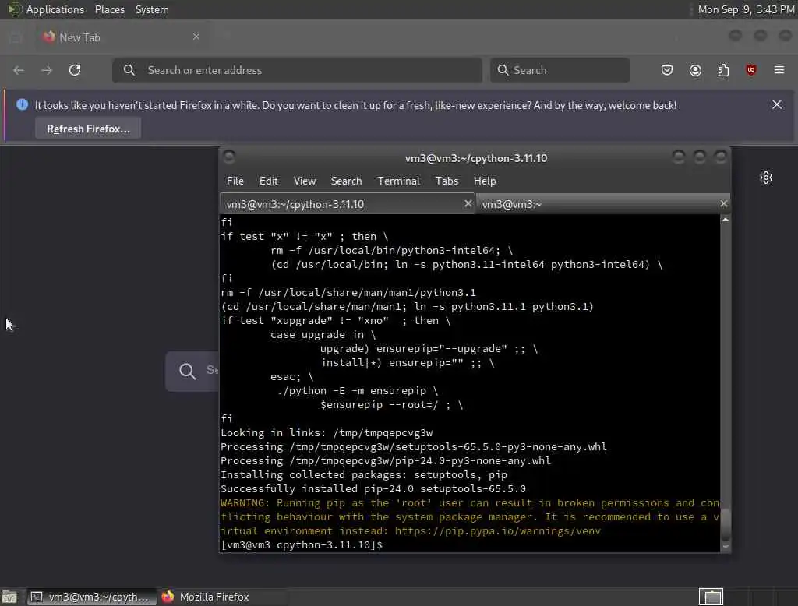798x606 pixels.
Task: Click the terminal scrollbar thumb
Action: (x=726, y=525)
